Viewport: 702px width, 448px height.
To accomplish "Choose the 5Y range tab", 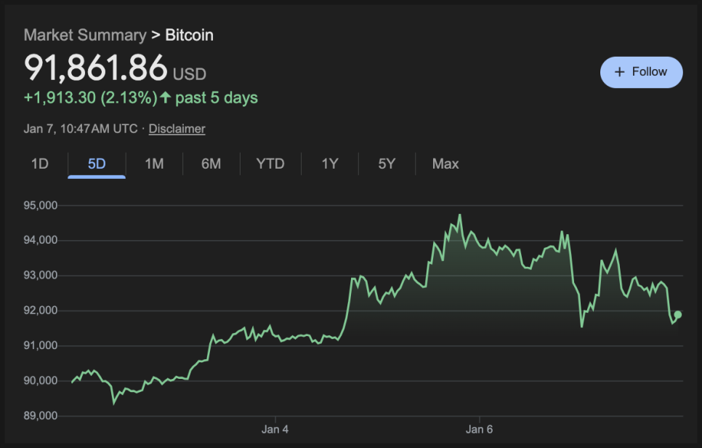I will pos(387,164).
